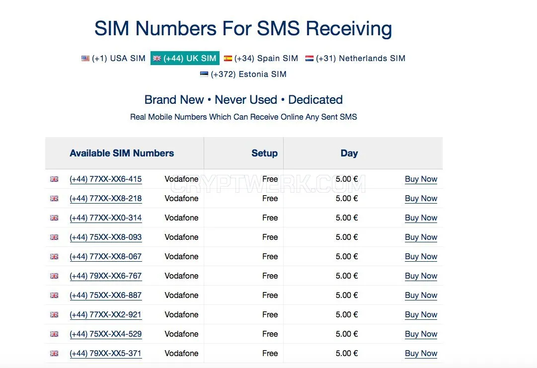Click the Netherlands flag icon

pyautogui.click(x=309, y=59)
